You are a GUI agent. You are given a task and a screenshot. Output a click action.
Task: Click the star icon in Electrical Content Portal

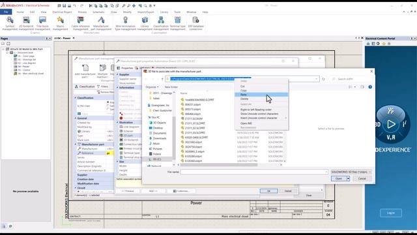[x=384, y=44]
